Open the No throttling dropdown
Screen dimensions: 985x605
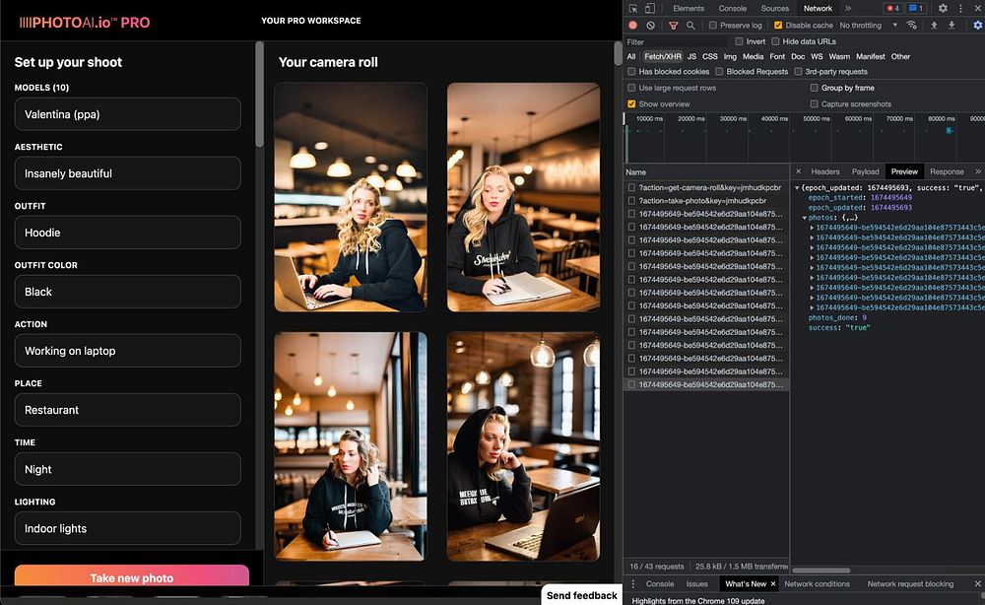click(868, 26)
